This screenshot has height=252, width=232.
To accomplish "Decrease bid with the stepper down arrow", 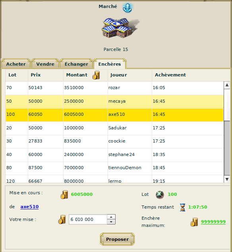I will 111,222.
